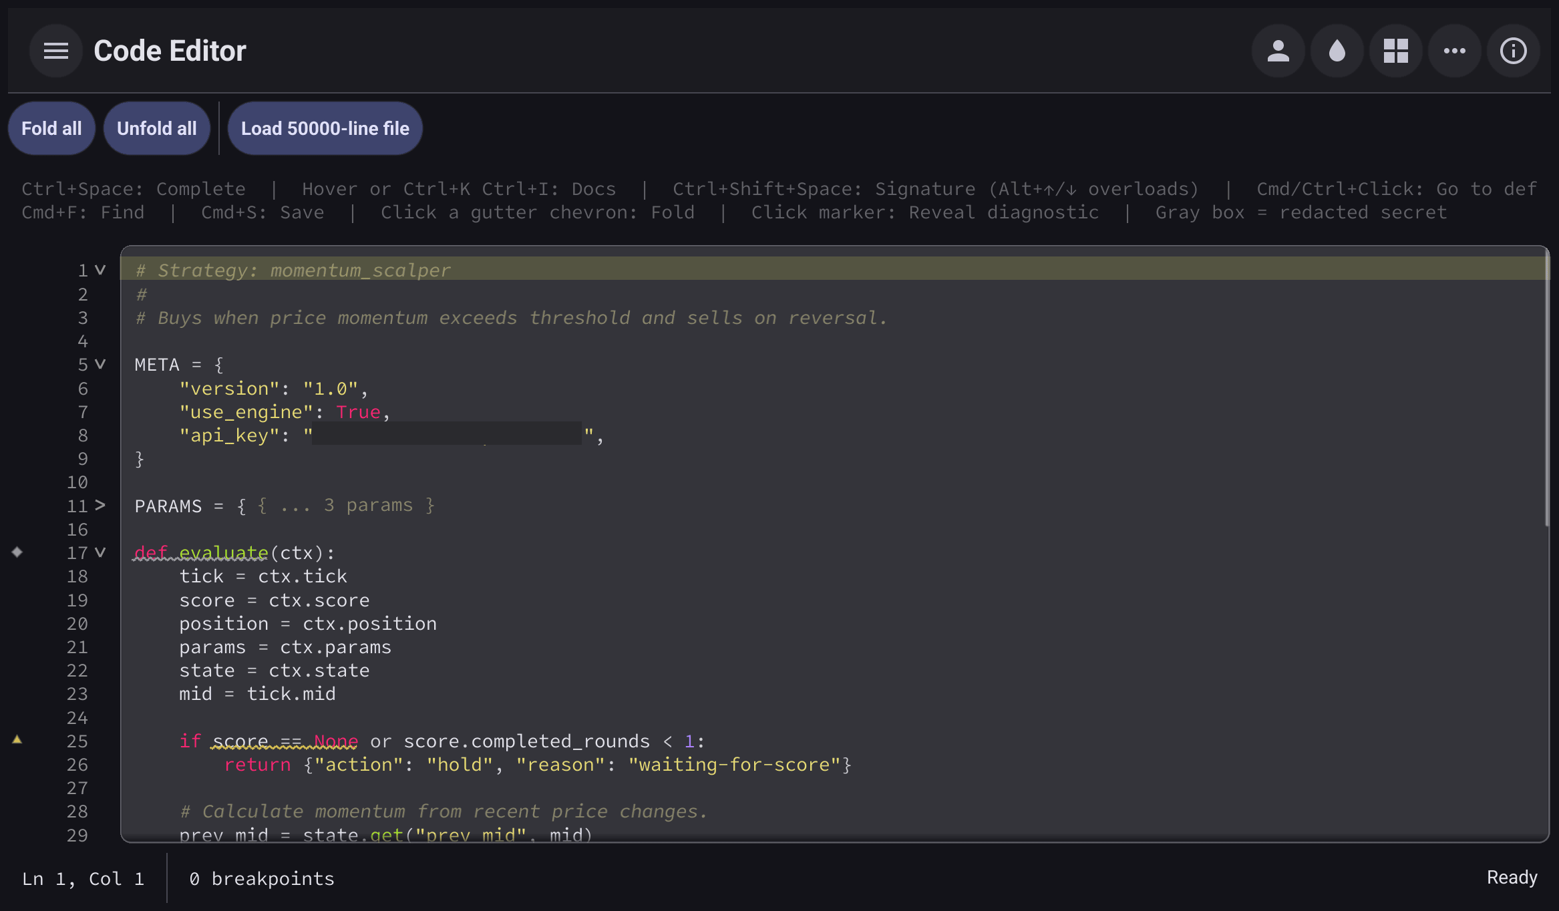Click line number 8 in the gutter
The width and height of the screenshot is (1559, 911).
(83, 435)
